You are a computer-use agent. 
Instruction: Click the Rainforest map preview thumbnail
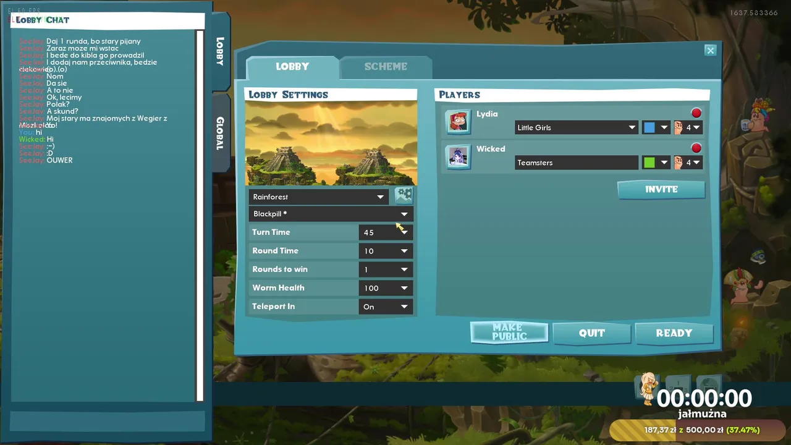[x=331, y=143]
